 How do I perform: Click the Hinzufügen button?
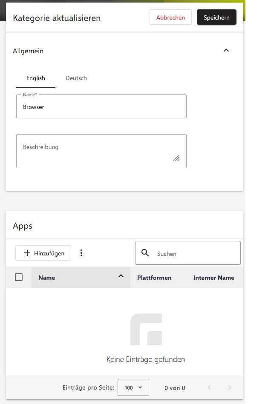coord(43,253)
